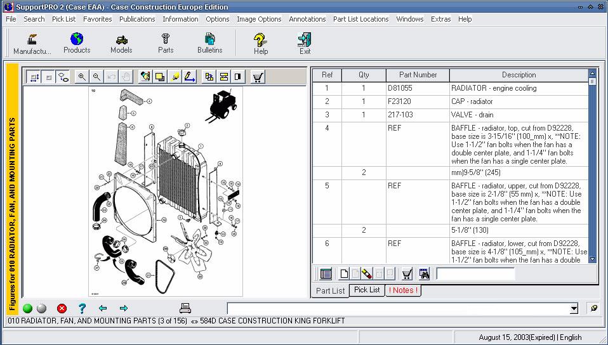Click the zoom out magnifier

96,77
